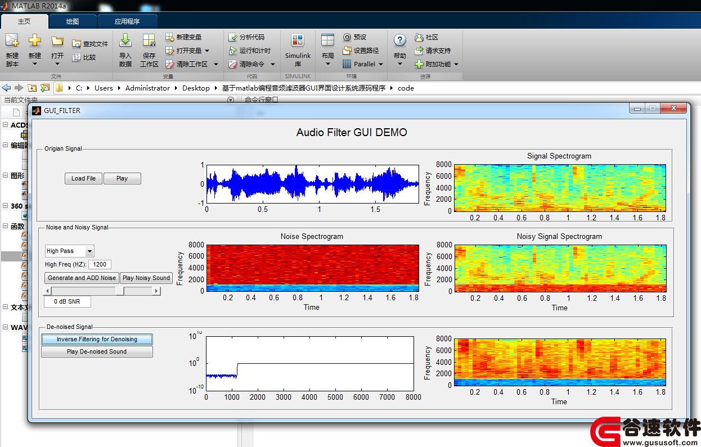Click code folder in the address path

406,88
